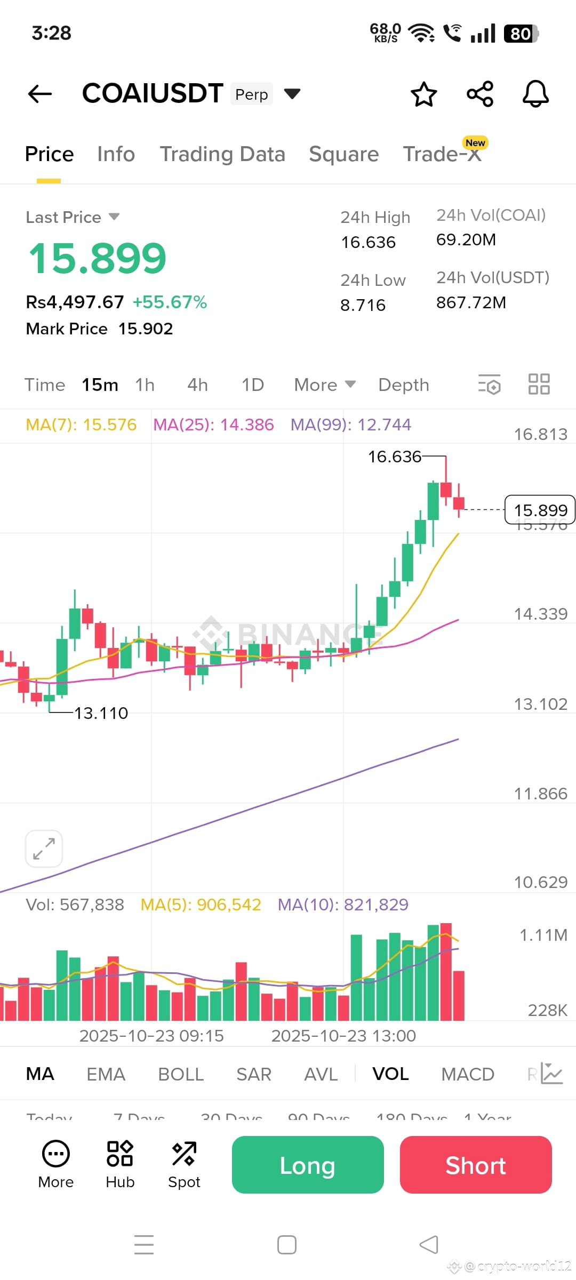The width and height of the screenshot is (576, 1280).
Task: Show the Depth chart
Action: (x=404, y=385)
